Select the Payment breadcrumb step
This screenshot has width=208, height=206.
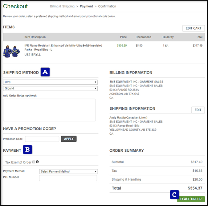(86, 6)
